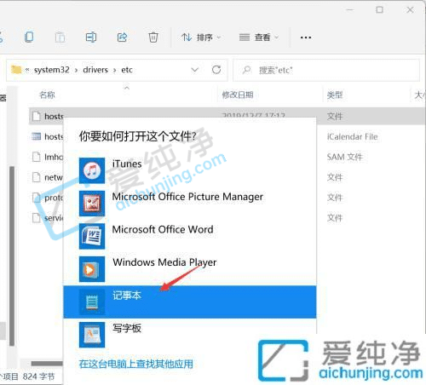Viewport: 426px width, 385px height.
Task: Close the File Explorer window
Action: (410, 10)
